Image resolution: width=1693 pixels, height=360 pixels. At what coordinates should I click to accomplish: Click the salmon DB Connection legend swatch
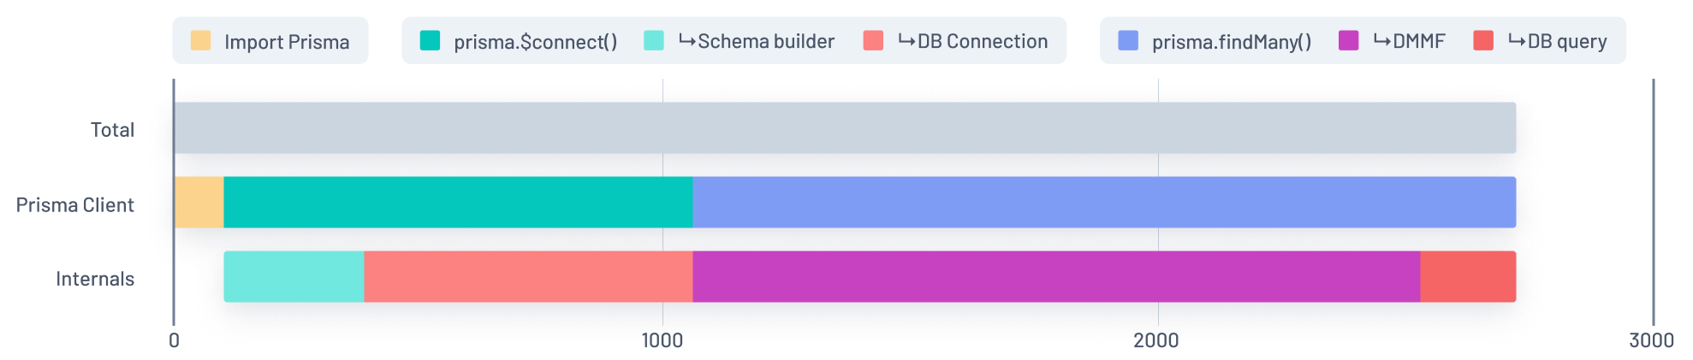873,41
